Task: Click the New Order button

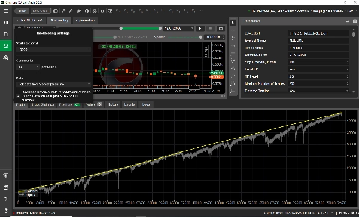Action: (x=41, y=11)
